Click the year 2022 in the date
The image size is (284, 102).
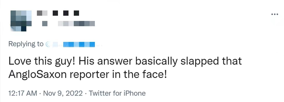pos(73,93)
